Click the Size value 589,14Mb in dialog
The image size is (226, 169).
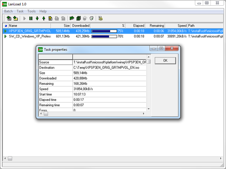[x=80, y=73]
